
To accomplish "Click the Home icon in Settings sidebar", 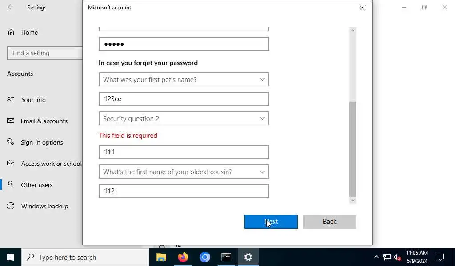I will coord(11,32).
